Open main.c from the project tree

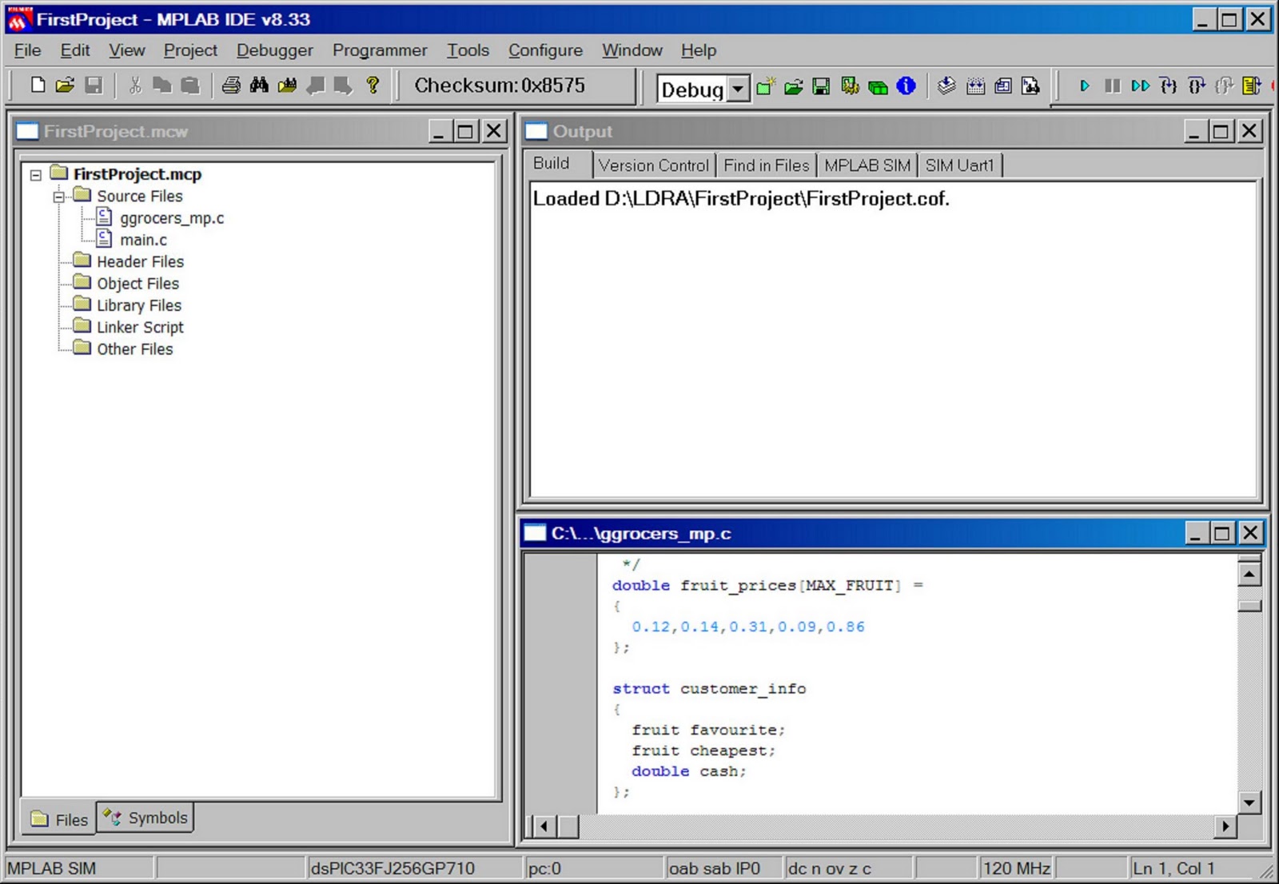pyautogui.click(x=145, y=239)
